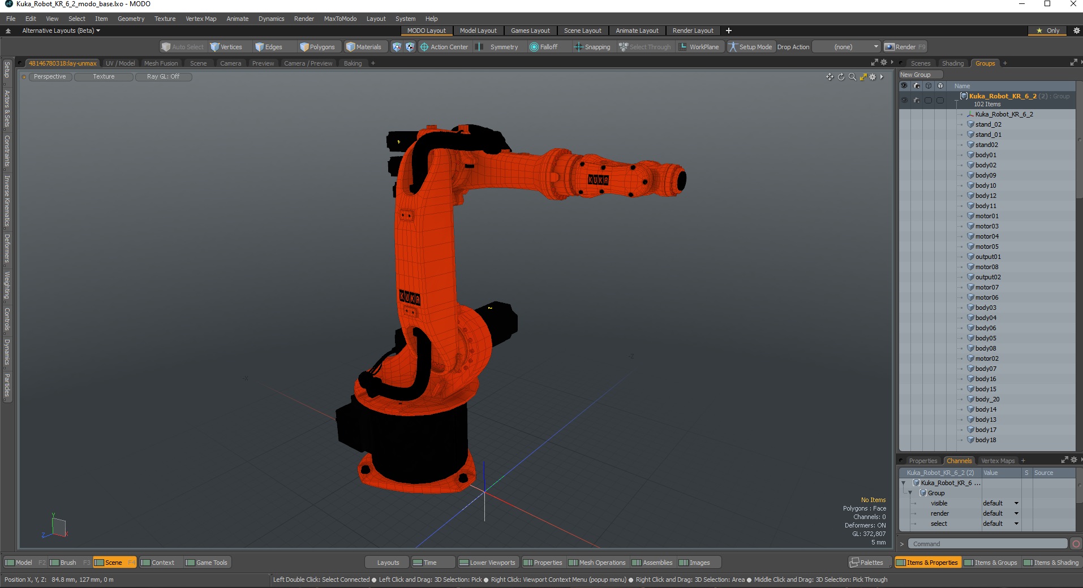Screen dimensions: 1083x588
Task: Click the Render F9 button
Action: 905,47
